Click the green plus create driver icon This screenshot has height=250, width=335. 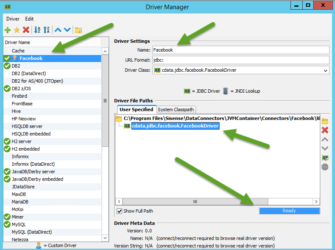click(x=8, y=30)
